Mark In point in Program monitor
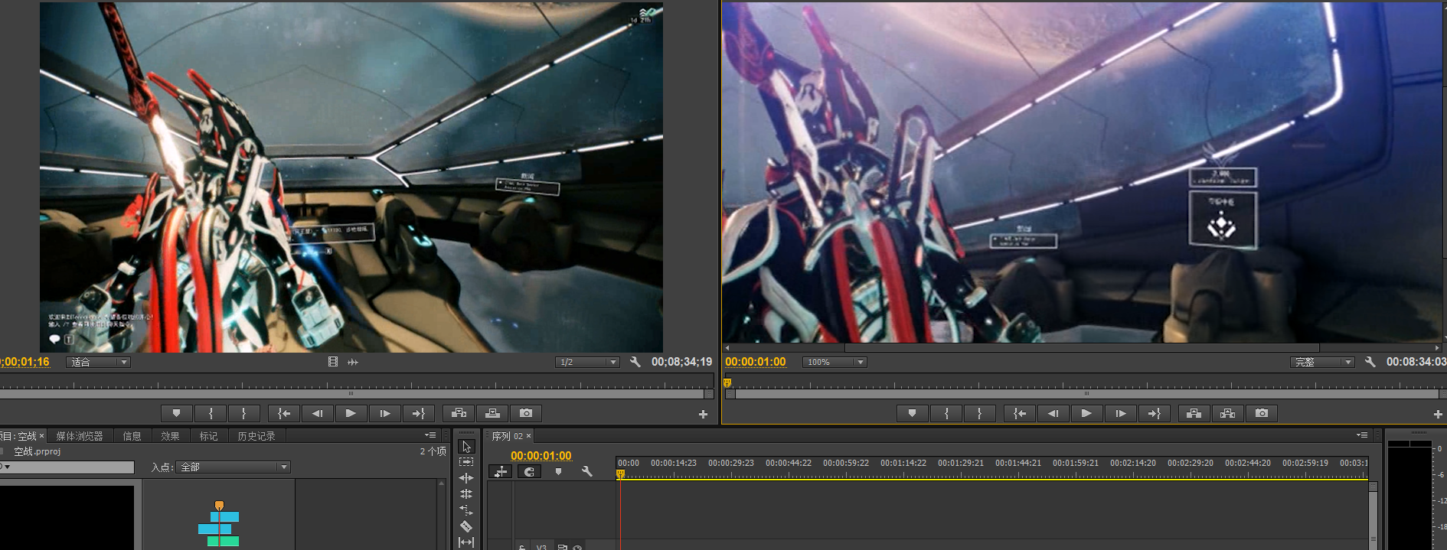The width and height of the screenshot is (1447, 550). [946, 413]
